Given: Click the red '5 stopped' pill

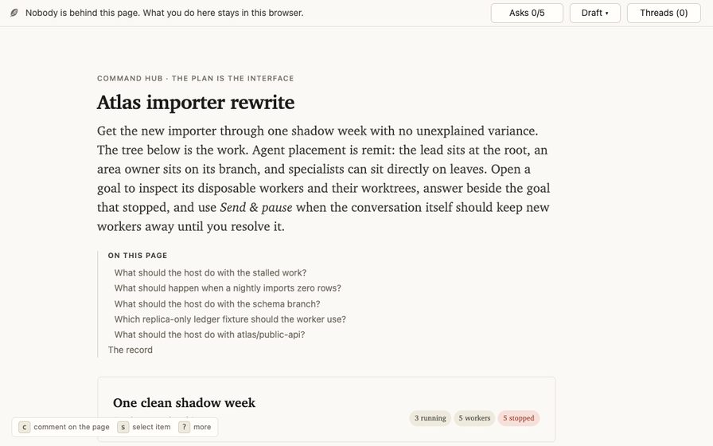Looking at the screenshot, I should coord(518,418).
